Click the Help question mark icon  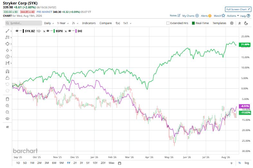[x=248, y=16]
